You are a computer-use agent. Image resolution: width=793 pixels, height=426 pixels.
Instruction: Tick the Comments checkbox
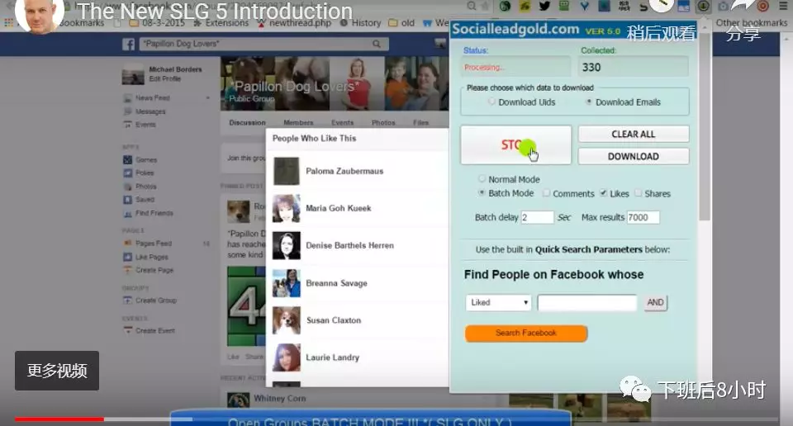click(x=546, y=193)
